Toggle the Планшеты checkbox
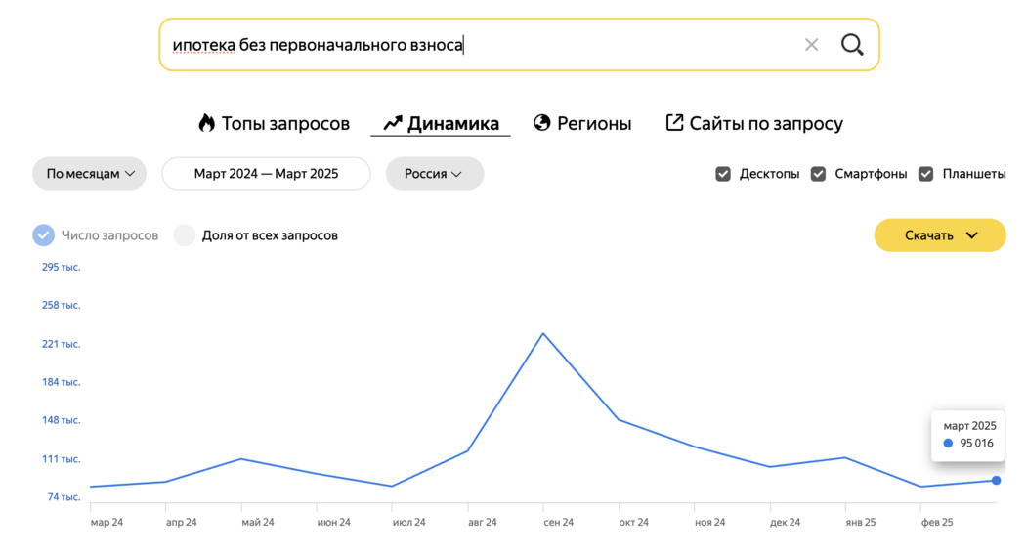 [x=926, y=174]
